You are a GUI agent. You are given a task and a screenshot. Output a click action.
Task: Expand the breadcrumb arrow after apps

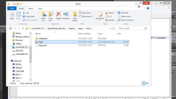(84, 28)
